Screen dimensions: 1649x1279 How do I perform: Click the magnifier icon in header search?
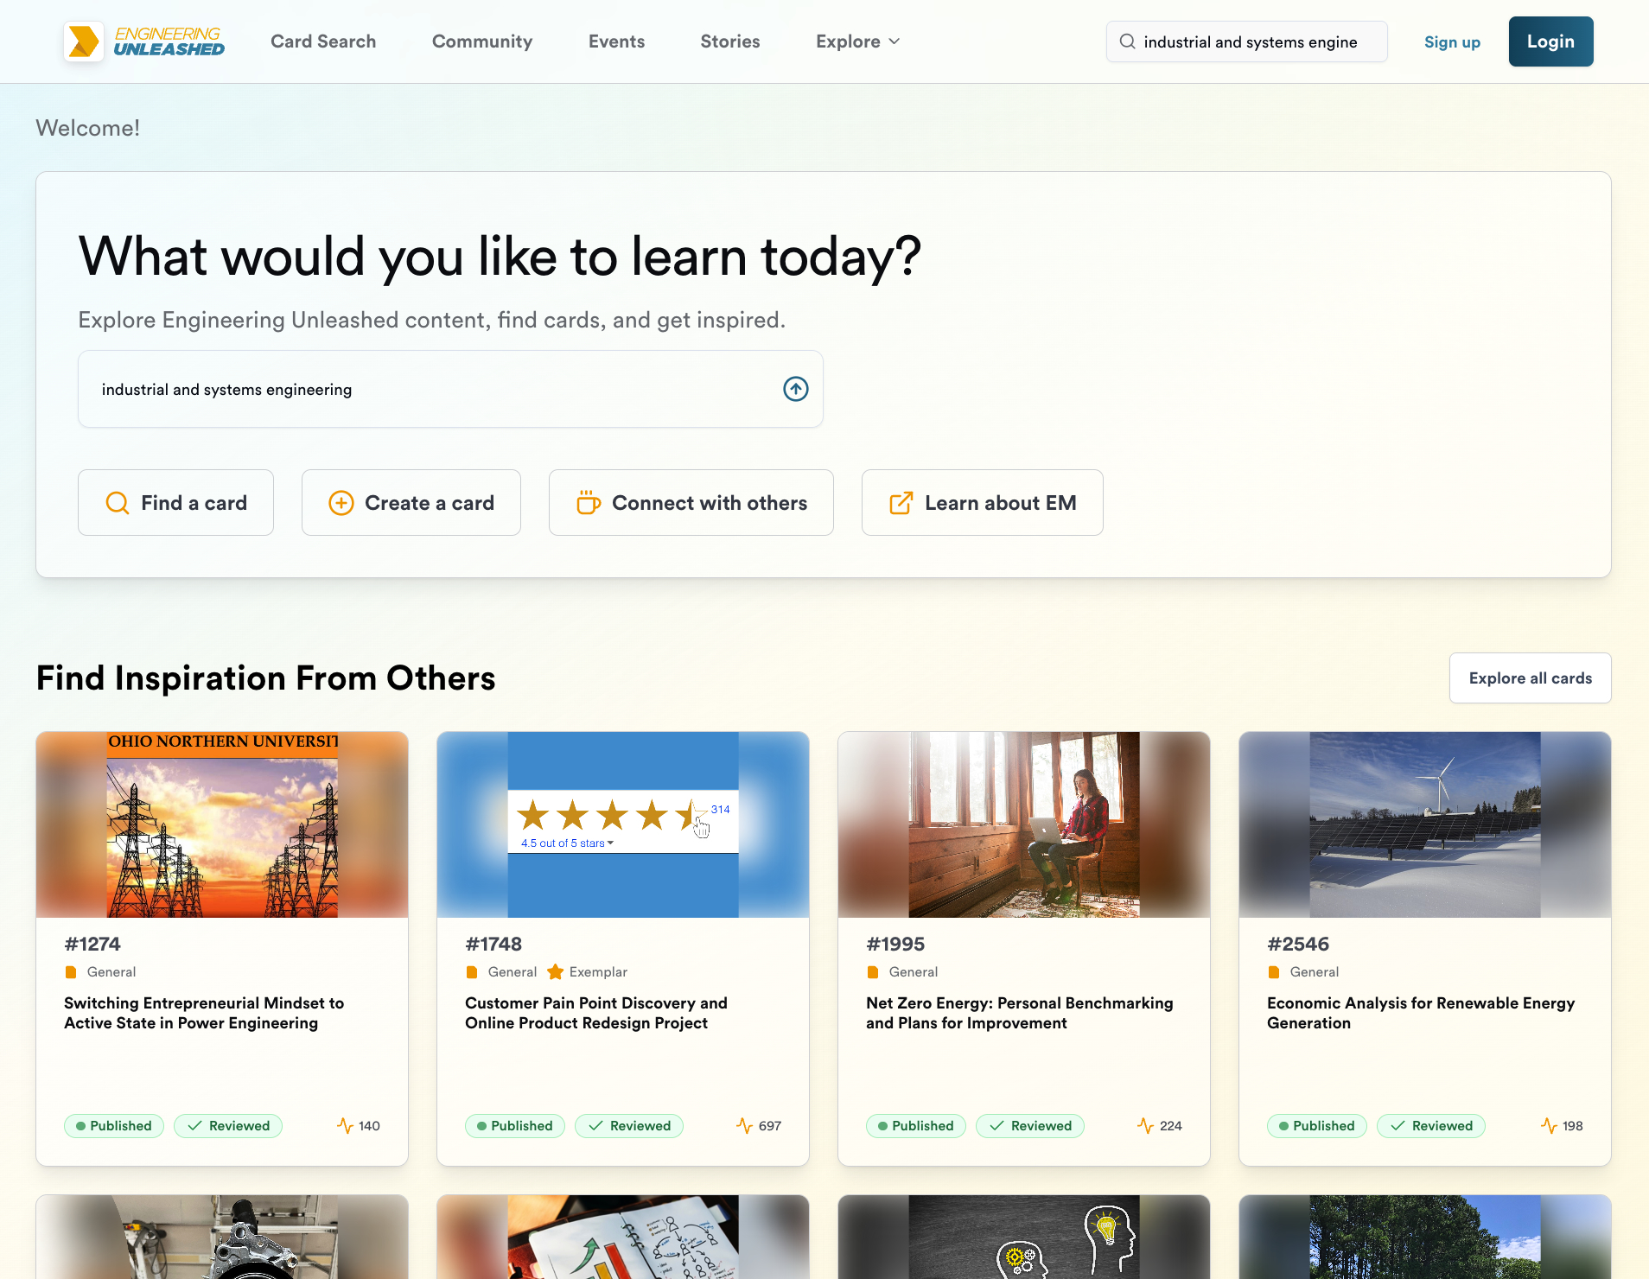(x=1127, y=41)
